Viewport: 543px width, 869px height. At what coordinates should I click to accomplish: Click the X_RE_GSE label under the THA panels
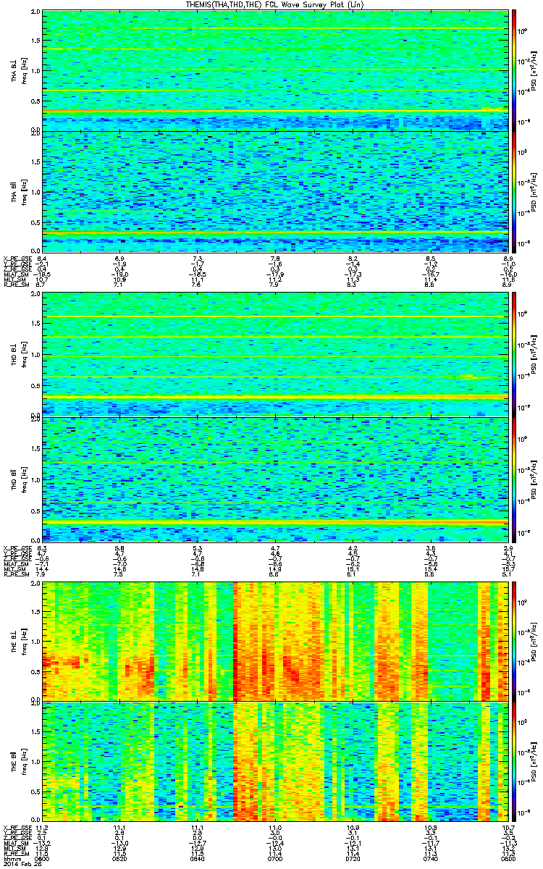[16, 258]
